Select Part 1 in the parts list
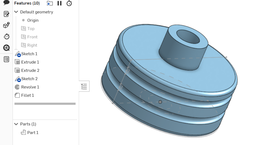The width and height of the screenshot is (257, 145). click(33, 133)
